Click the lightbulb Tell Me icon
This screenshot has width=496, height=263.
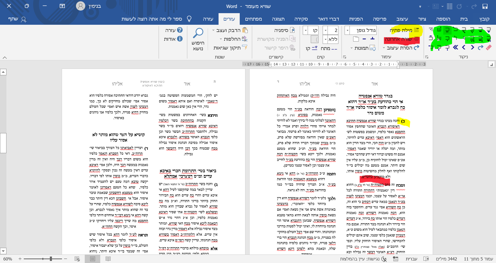click(x=189, y=19)
